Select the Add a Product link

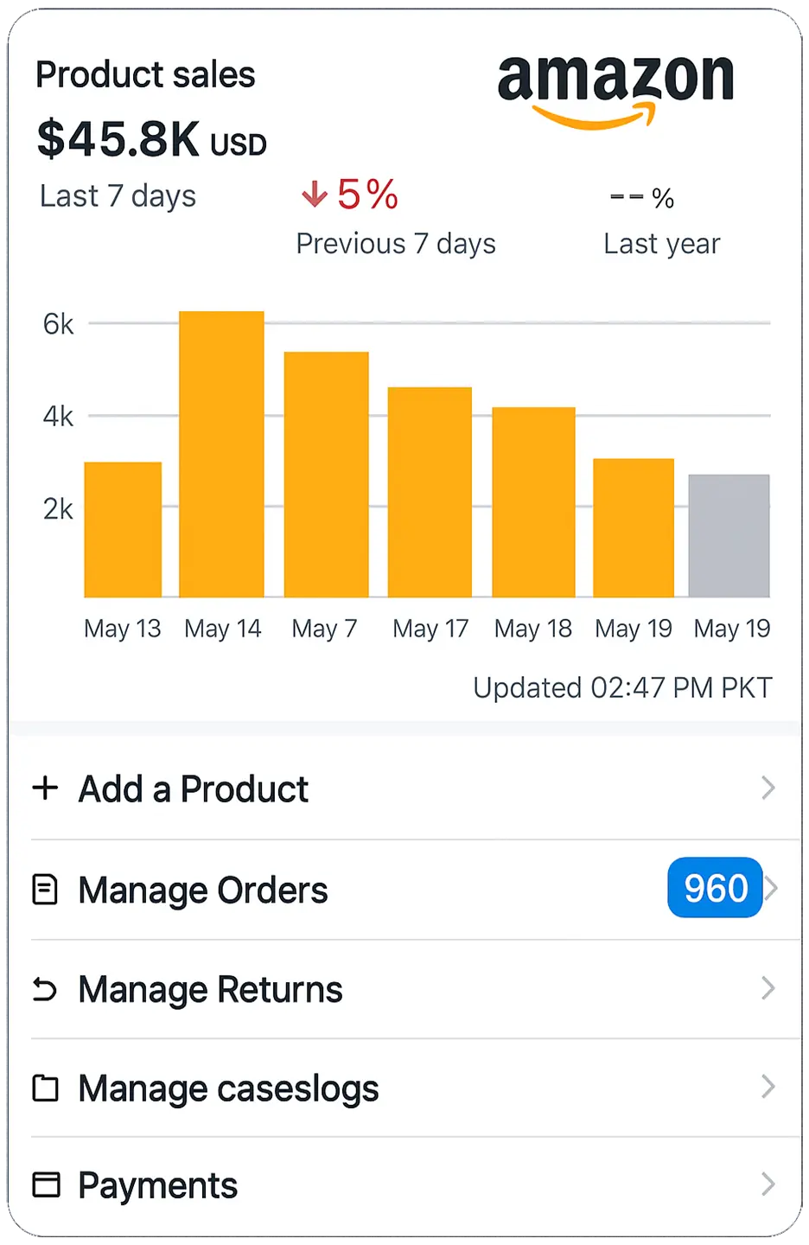(x=193, y=788)
